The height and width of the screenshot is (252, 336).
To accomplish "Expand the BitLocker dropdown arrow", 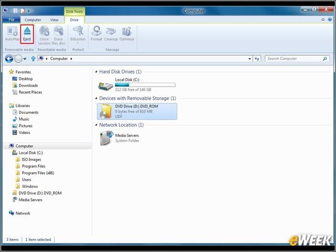I will (78, 43).
